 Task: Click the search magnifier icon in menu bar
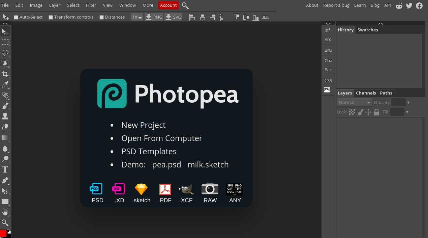click(x=185, y=5)
